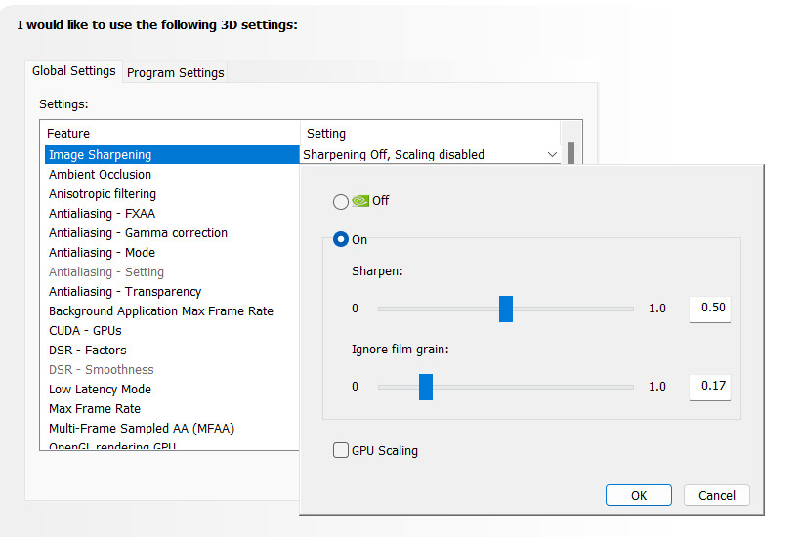Click the settings list scrollbar thumb

(571, 153)
